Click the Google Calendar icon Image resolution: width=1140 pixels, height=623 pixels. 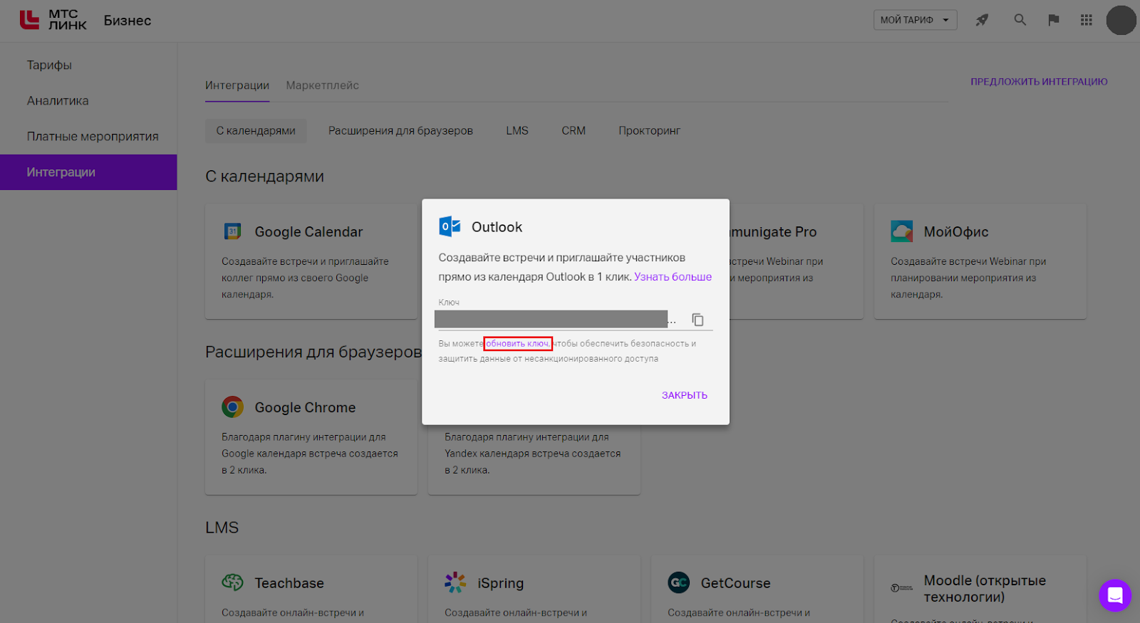tap(232, 231)
